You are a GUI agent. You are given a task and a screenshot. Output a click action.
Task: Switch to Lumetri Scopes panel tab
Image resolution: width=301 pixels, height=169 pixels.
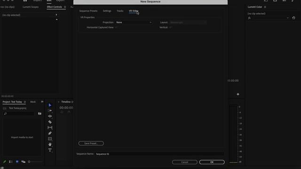(31, 7)
